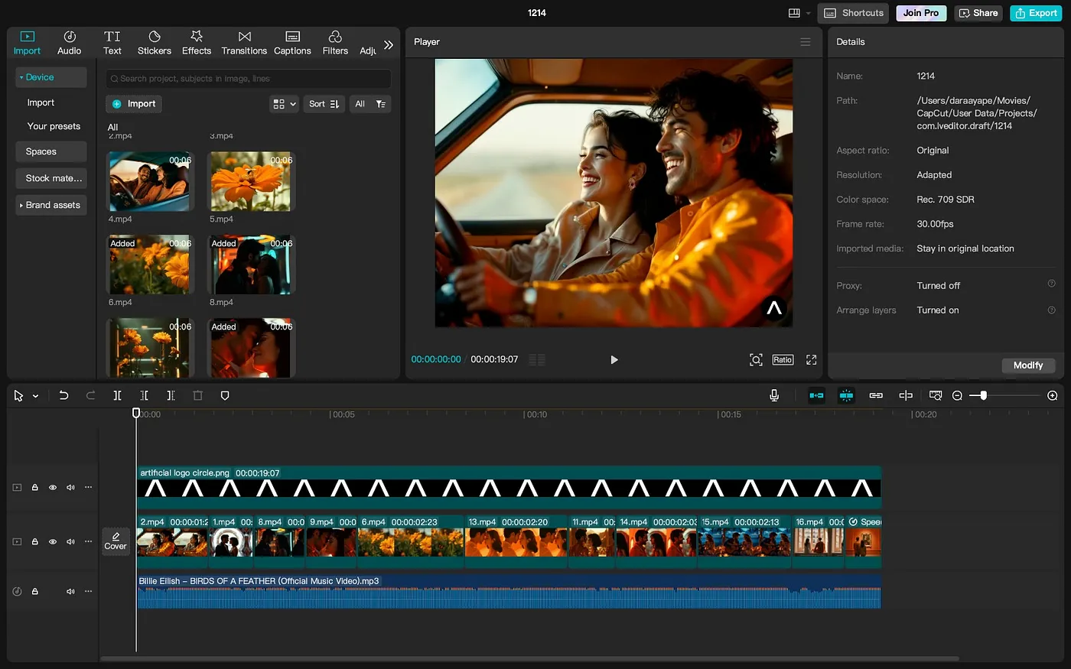Select the 4.mp4 car couple thumbnail
This screenshot has width=1071, height=669.
pyautogui.click(x=149, y=181)
